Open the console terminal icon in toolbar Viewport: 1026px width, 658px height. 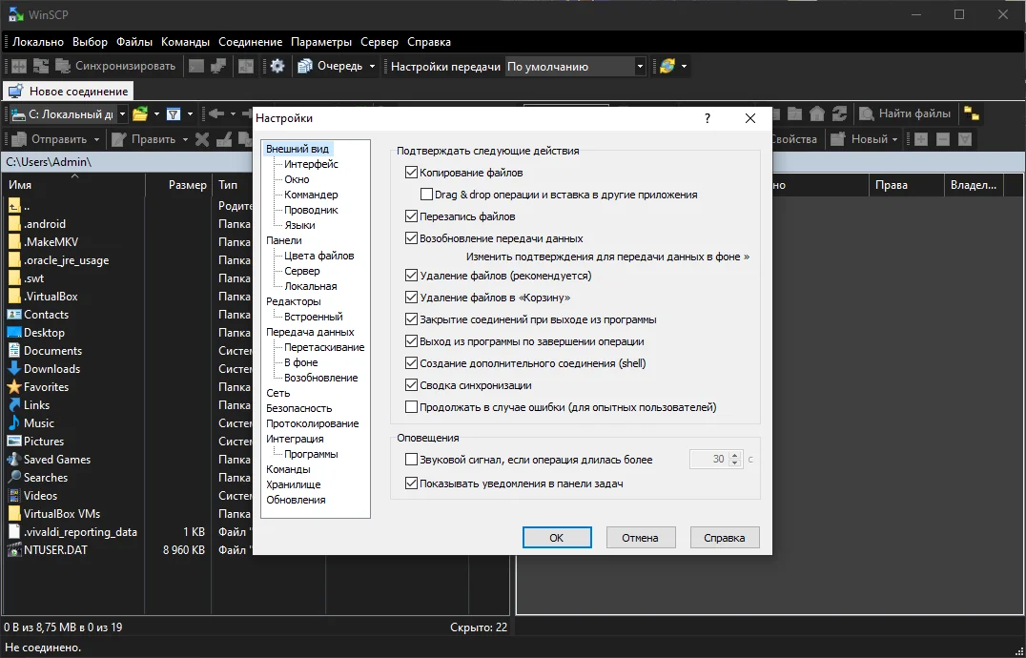pos(195,66)
